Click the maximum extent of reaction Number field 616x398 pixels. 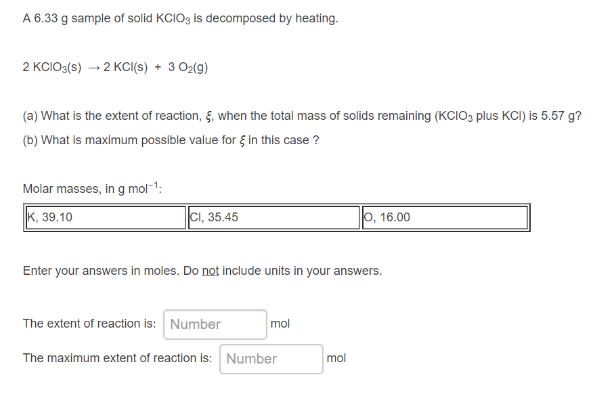pos(271,359)
